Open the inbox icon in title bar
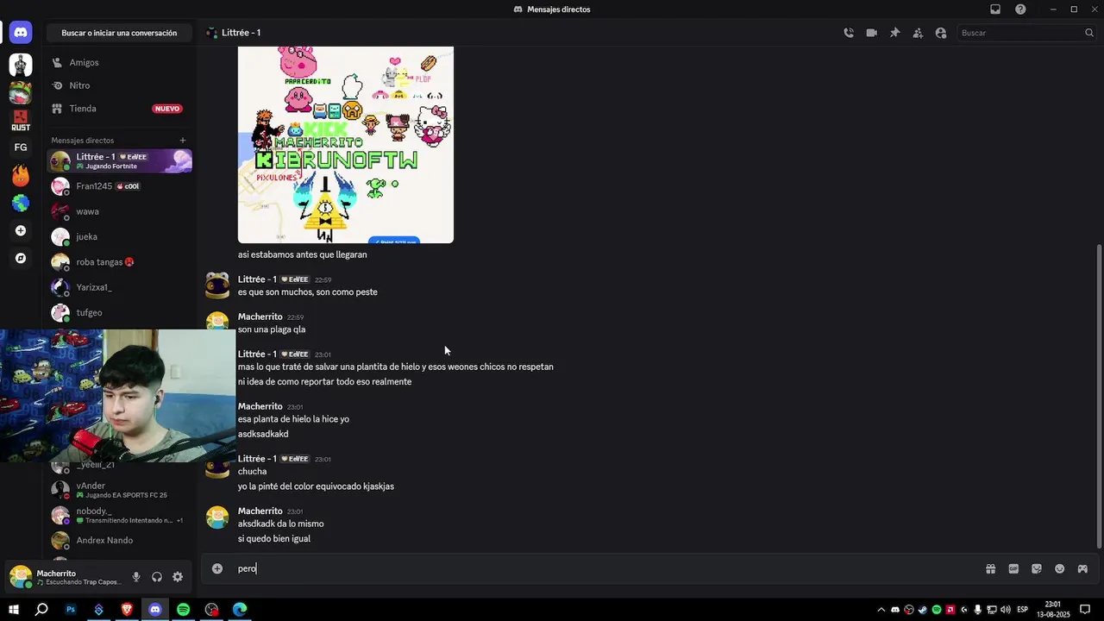Screen dimensions: 1104x621 pyautogui.click(x=995, y=9)
